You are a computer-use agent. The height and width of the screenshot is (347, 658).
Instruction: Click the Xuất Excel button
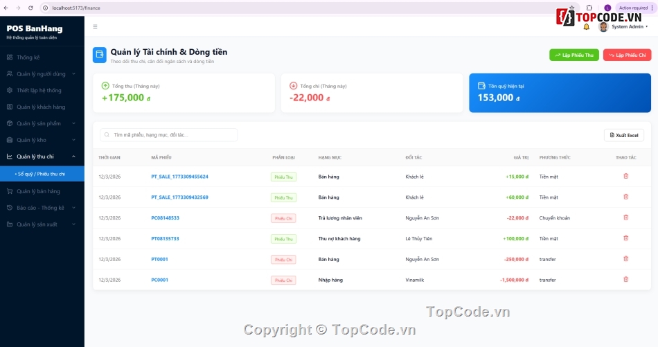pyautogui.click(x=624, y=135)
